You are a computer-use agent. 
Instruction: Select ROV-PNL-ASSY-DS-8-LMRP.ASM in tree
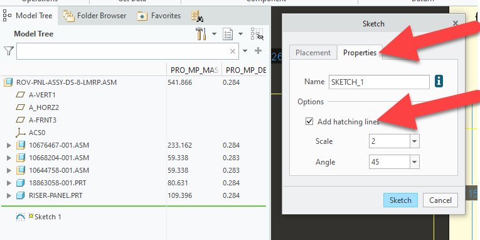pos(67,82)
